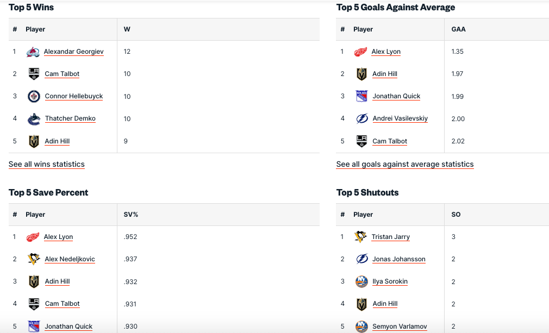Open the Tristan Jarry player link
The height and width of the screenshot is (333, 549).
pyautogui.click(x=391, y=237)
